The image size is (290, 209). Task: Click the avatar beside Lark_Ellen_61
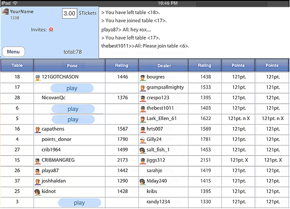[143, 119]
